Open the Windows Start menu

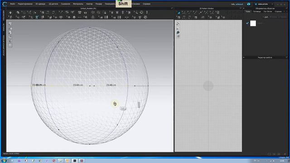4,161
